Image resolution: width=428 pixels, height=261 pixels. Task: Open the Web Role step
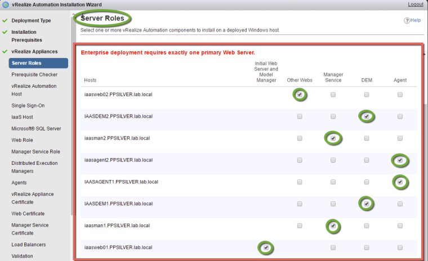(x=22, y=140)
